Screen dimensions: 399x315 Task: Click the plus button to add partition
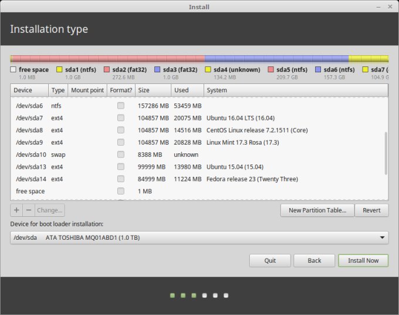tap(16, 210)
